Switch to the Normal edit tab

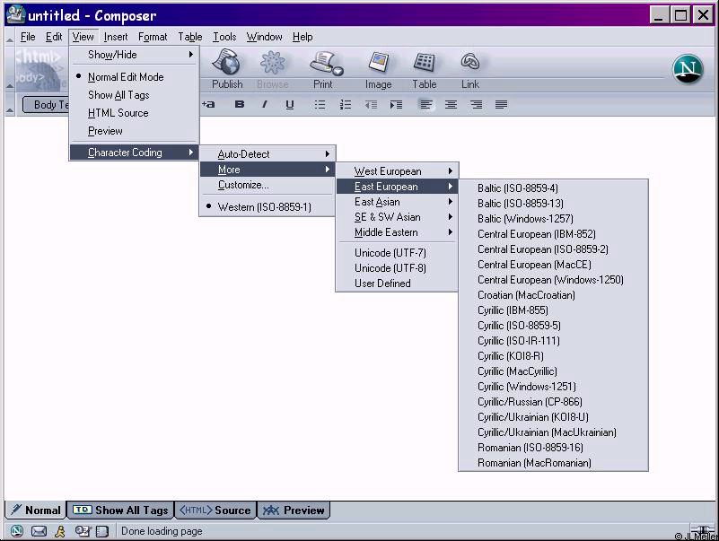coord(36,510)
